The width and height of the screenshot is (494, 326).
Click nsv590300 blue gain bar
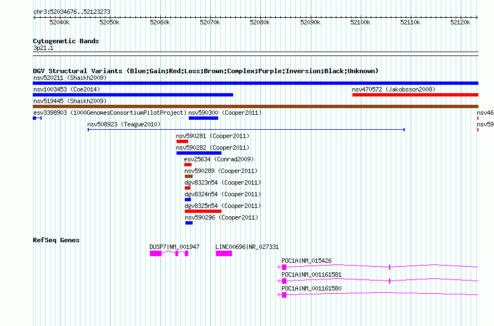tap(203, 118)
